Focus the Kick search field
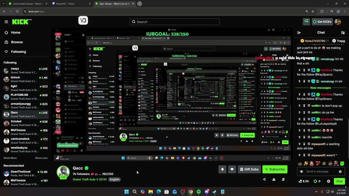This screenshot has width=349, height=196. (174, 22)
